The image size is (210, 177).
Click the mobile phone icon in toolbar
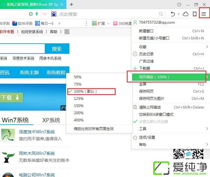(195, 14)
